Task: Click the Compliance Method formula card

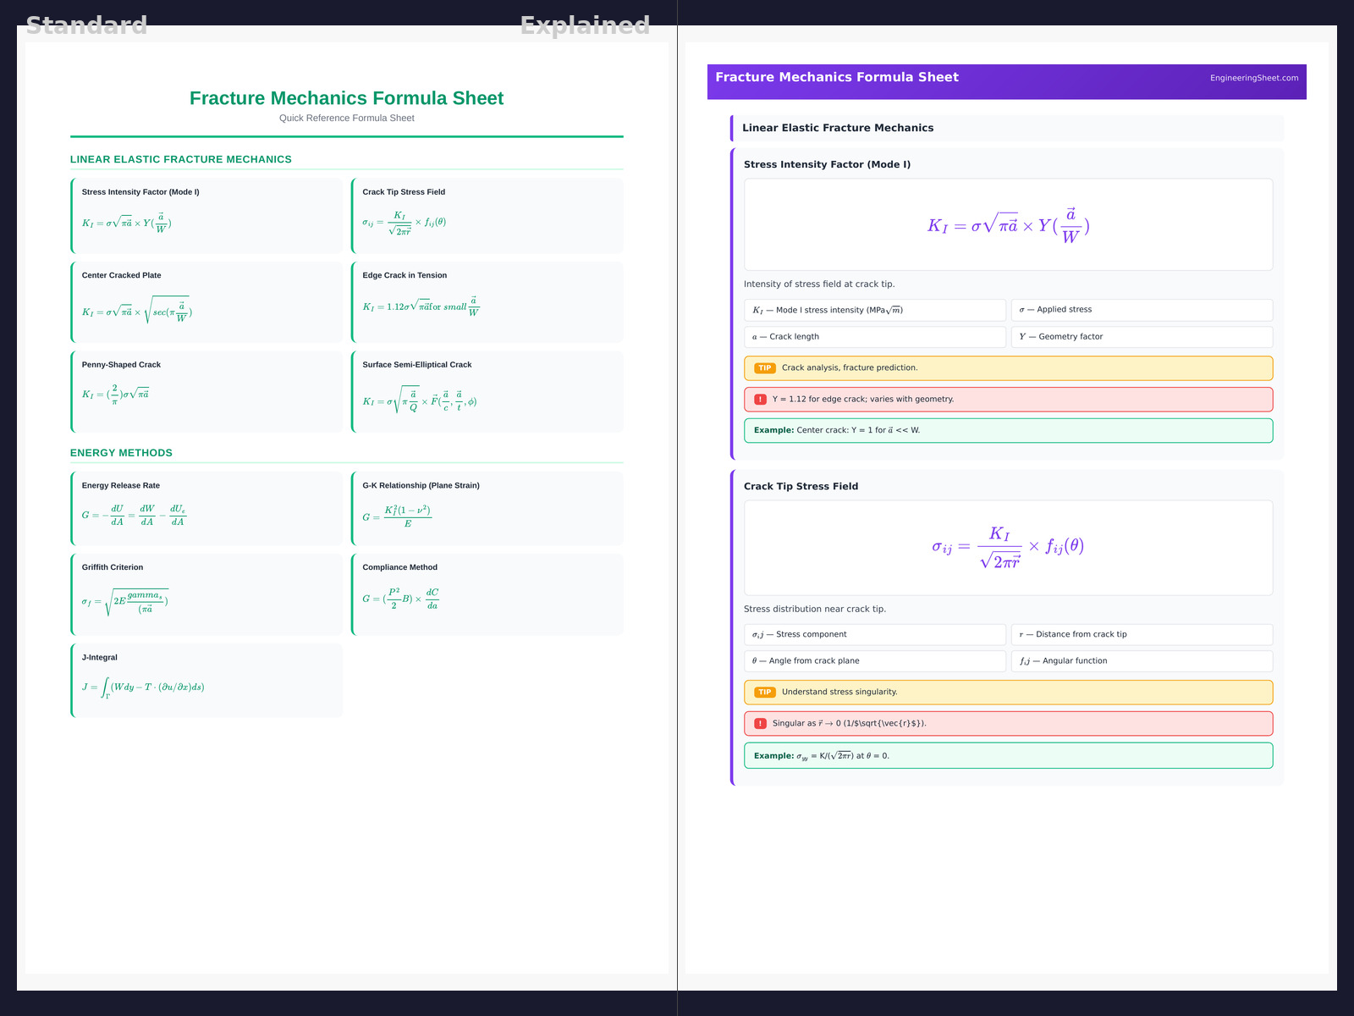Action: coord(487,594)
